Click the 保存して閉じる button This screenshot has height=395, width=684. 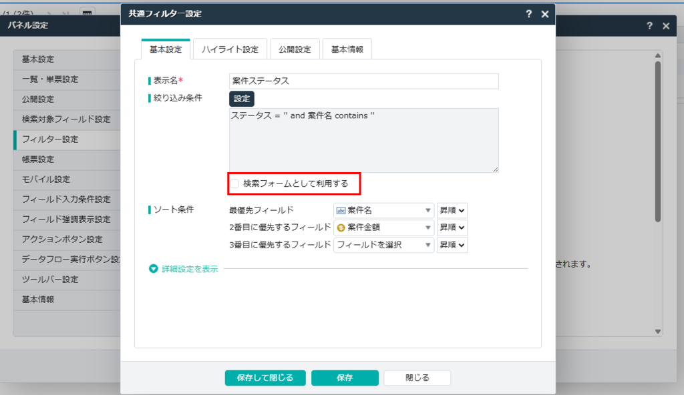[x=265, y=378]
